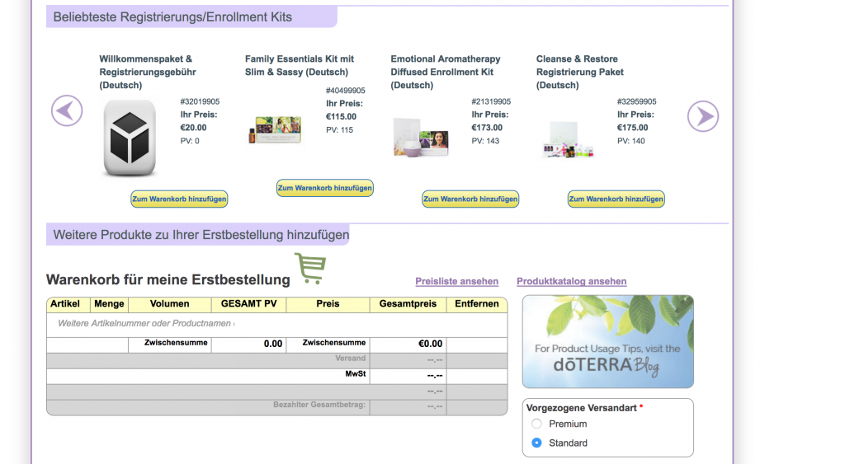Image resolution: width=845 pixels, height=464 pixels.
Task: Click the Artikel column header
Action: click(x=64, y=304)
